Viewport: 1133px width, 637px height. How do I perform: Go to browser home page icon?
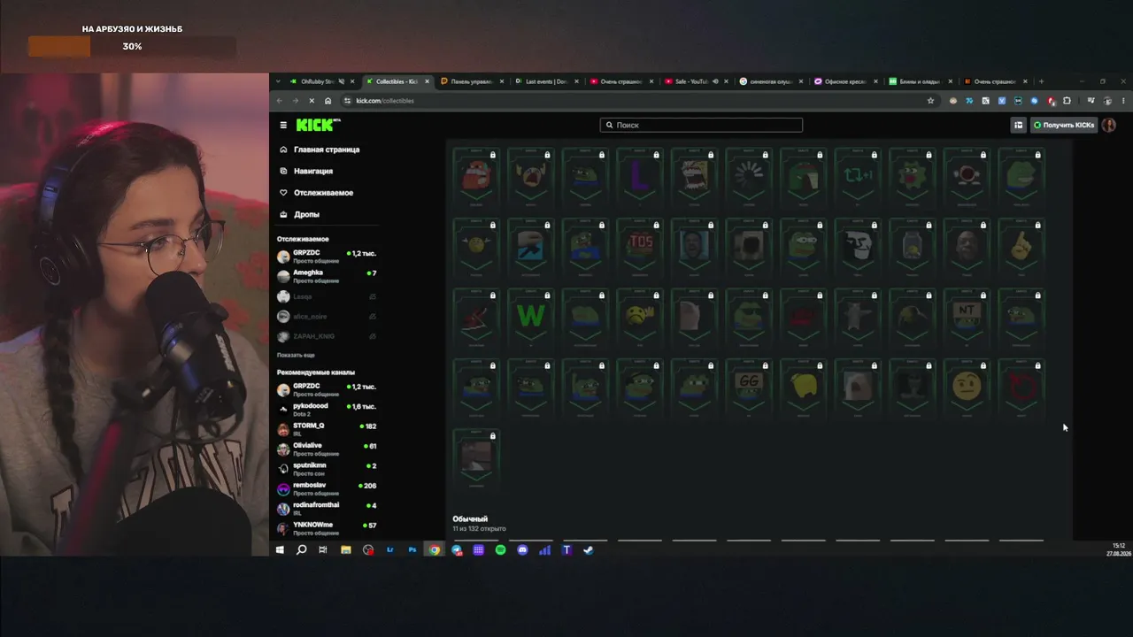[328, 101]
